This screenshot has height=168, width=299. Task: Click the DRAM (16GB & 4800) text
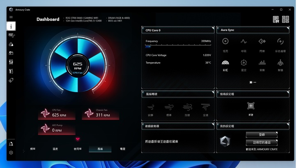(x=119, y=18)
